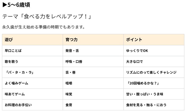Click the 食育 cell

pyautogui.click(x=93, y=105)
